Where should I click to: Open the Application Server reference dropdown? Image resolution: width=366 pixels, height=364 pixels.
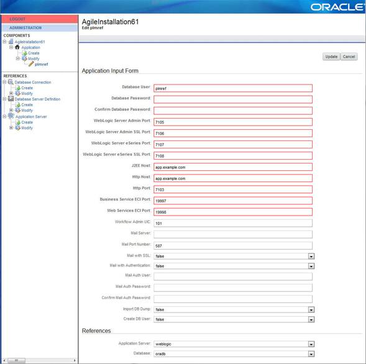(311, 344)
